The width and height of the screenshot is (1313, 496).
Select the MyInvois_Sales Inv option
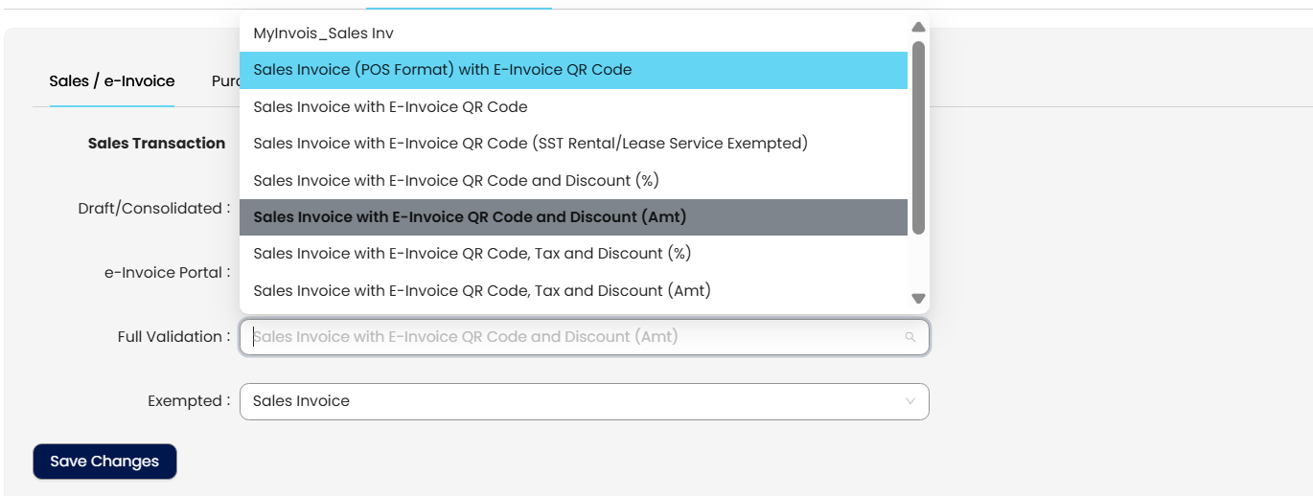(323, 34)
